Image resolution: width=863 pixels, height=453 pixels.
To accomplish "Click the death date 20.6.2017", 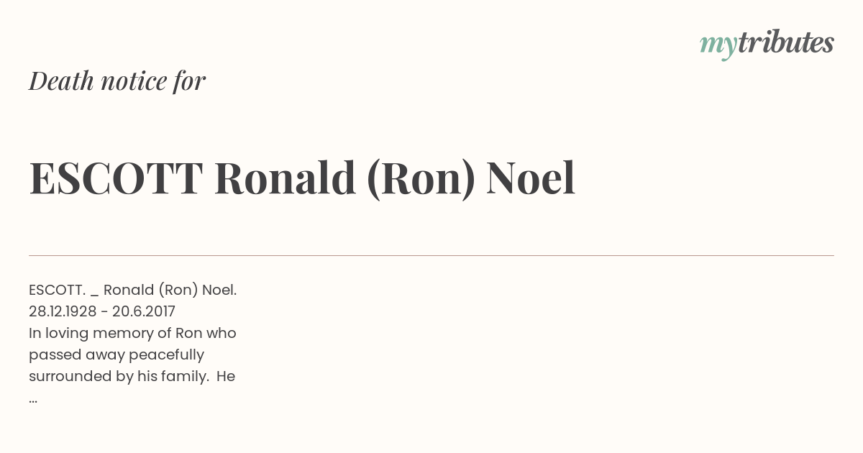I will pos(144,311).
